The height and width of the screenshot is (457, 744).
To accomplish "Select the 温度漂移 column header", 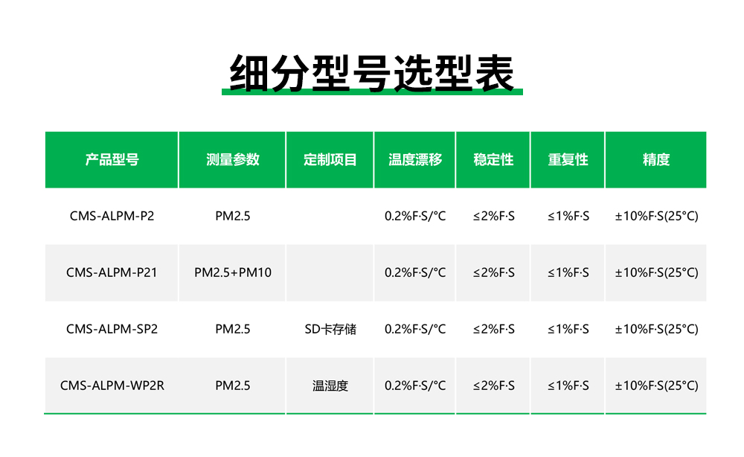I will tap(414, 159).
